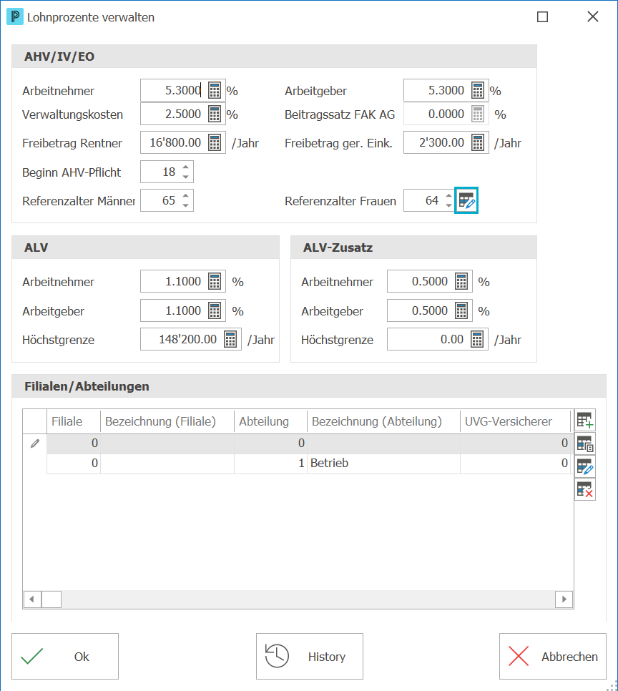Open calculator for ALV-Zusatz Arbeitgeber rate
The image size is (618, 691).
[x=461, y=310]
